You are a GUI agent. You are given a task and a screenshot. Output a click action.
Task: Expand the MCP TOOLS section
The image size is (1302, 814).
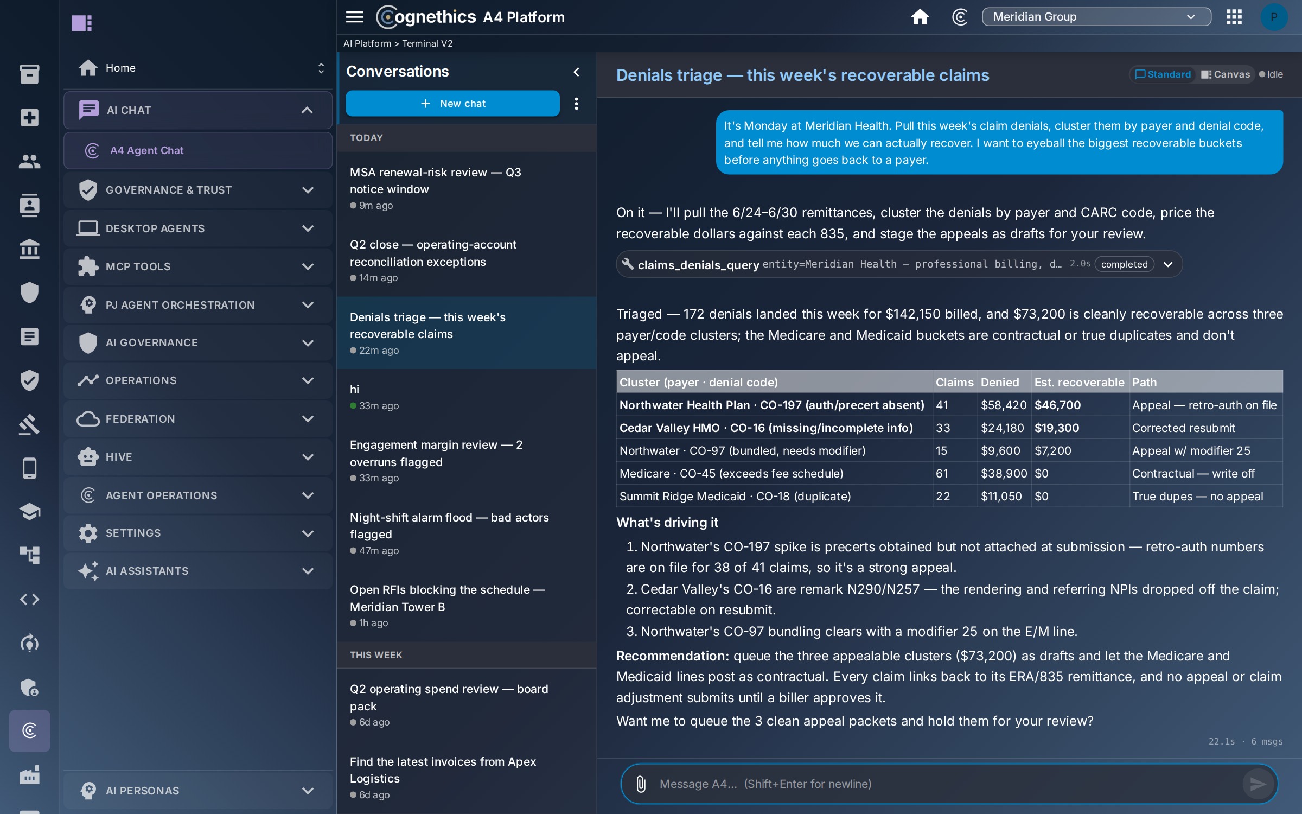pyautogui.click(x=198, y=266)
